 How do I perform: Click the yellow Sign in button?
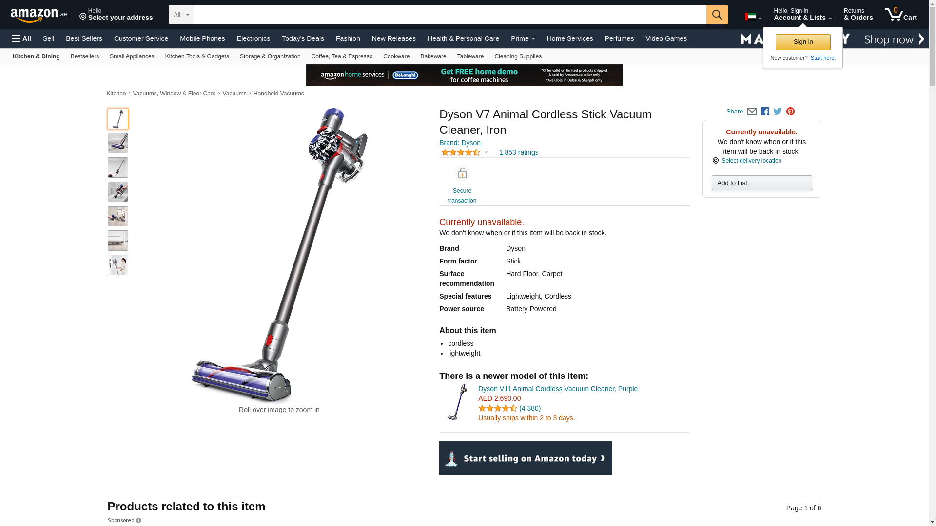pos(803,42)
